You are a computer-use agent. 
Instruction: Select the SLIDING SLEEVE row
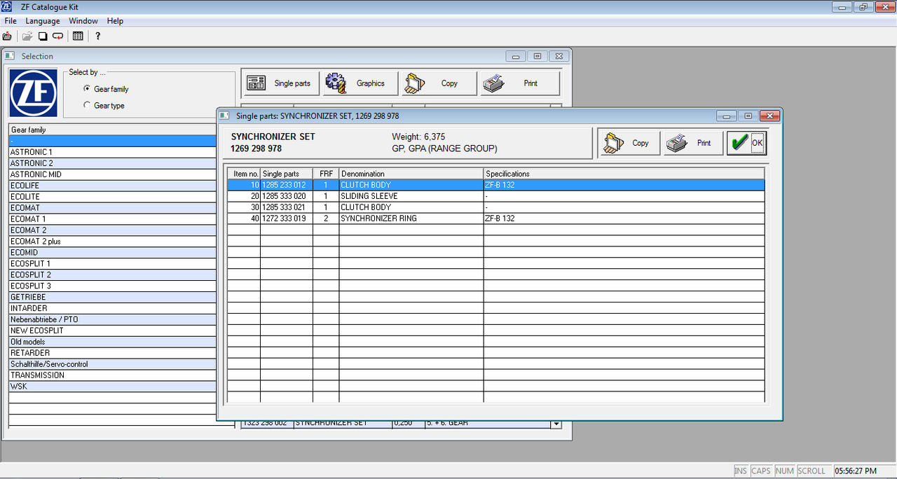click(495, 196)
